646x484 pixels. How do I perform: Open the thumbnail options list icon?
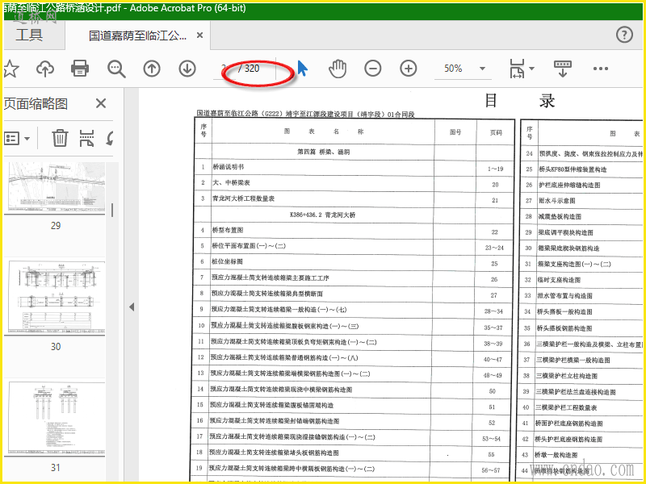(x=12, y=138)
